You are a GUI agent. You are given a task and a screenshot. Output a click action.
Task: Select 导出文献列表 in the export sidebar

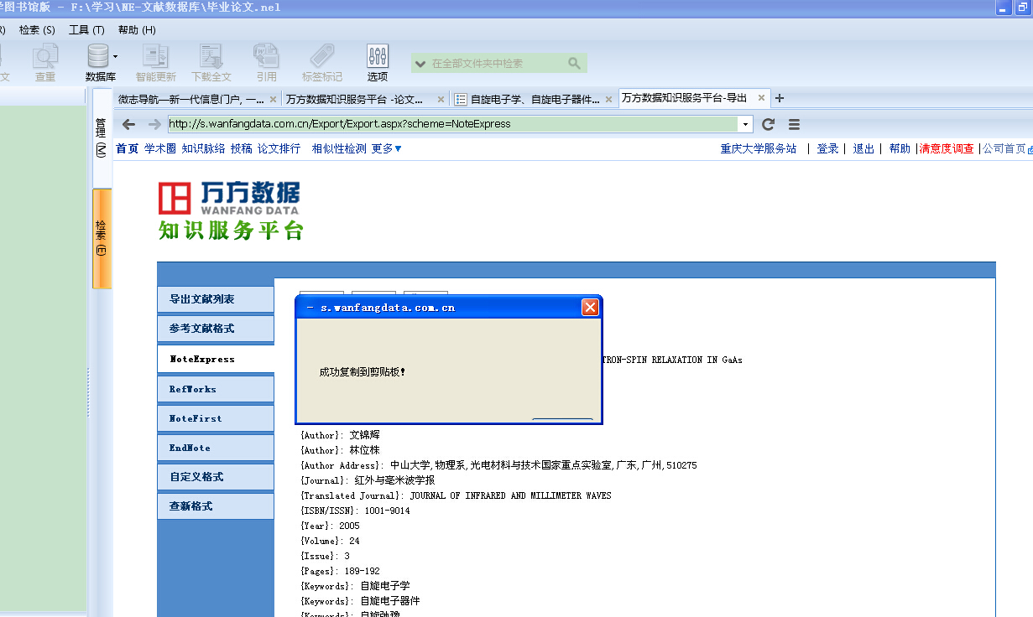click(216, 299)
